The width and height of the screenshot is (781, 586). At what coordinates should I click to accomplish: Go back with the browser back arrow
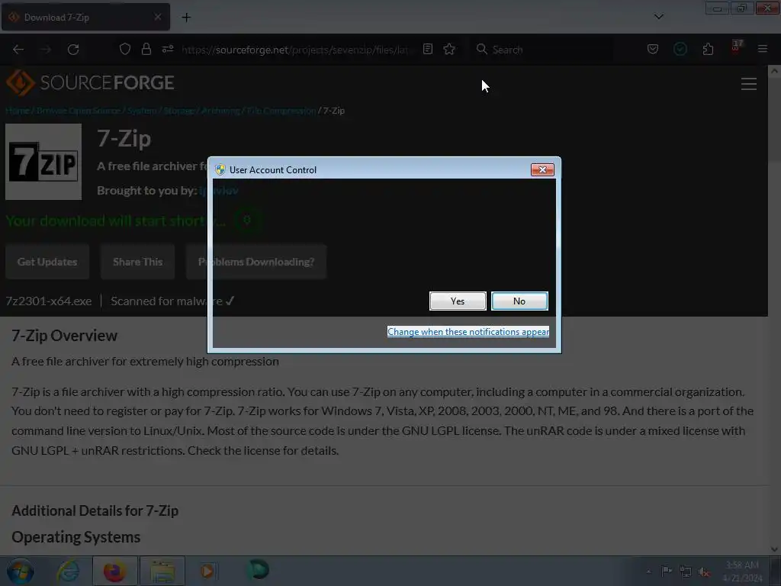tap(18, 50)
